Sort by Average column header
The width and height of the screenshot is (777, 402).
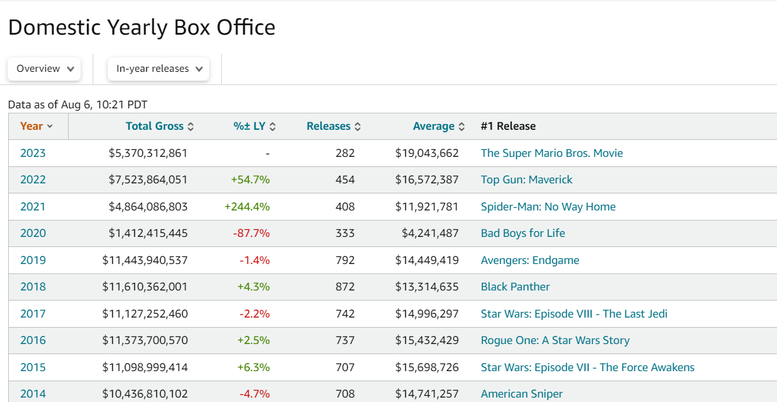439,126
